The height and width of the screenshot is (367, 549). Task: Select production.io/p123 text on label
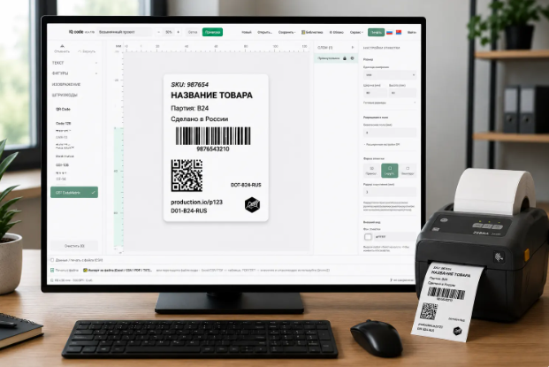[196, 202]
